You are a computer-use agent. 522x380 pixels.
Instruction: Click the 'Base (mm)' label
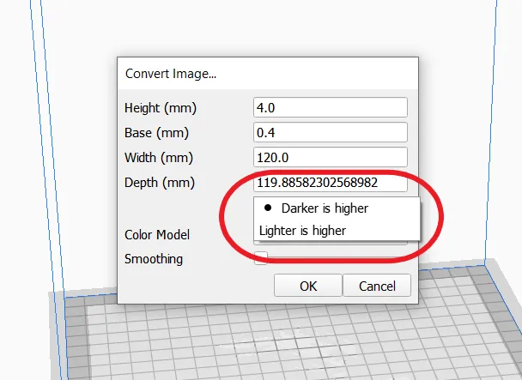(156, 133)
